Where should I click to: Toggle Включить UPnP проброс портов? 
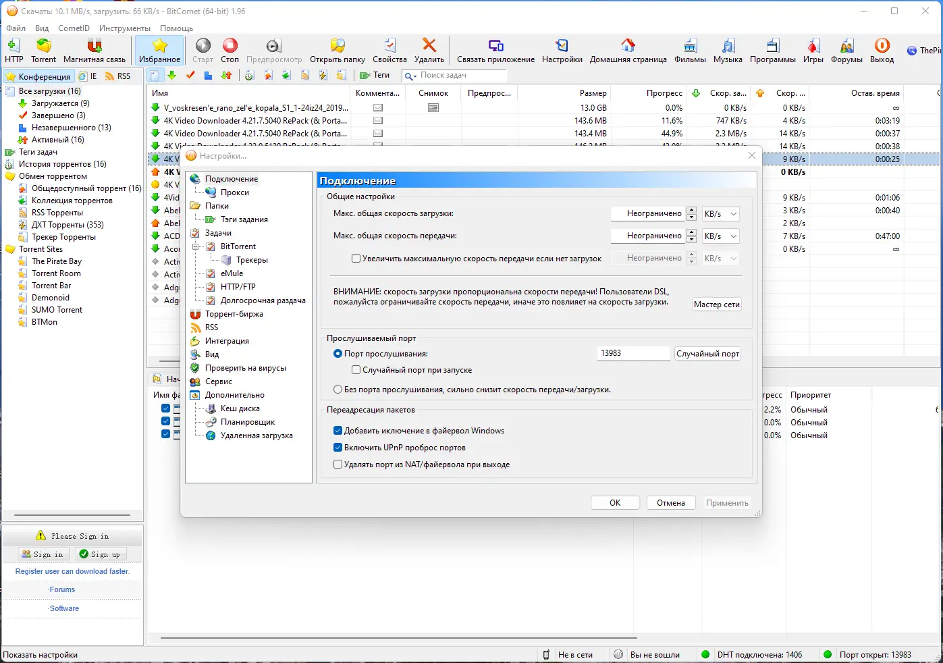(x=338, y=448)
